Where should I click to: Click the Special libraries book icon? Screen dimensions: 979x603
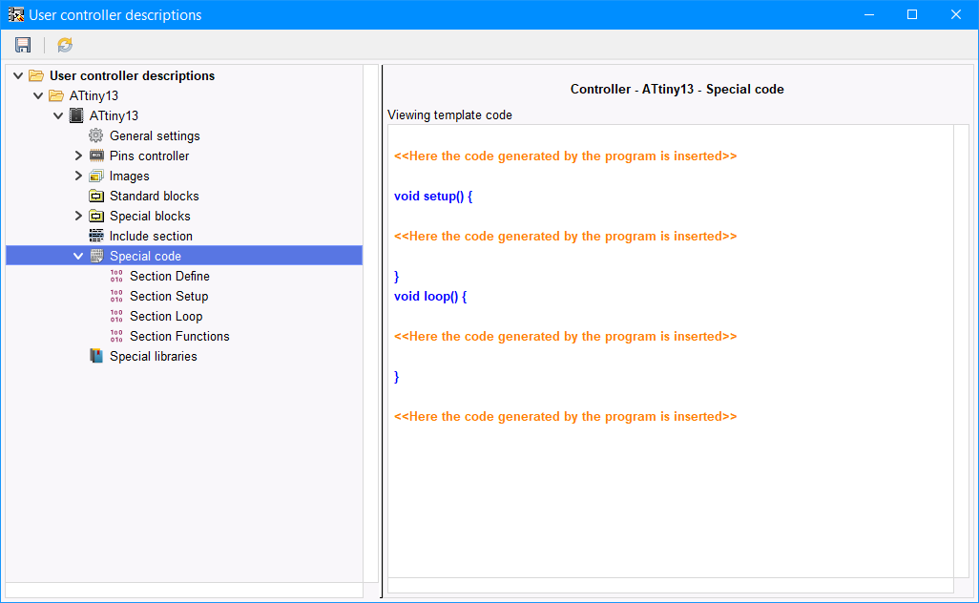[x=96, y=356]
